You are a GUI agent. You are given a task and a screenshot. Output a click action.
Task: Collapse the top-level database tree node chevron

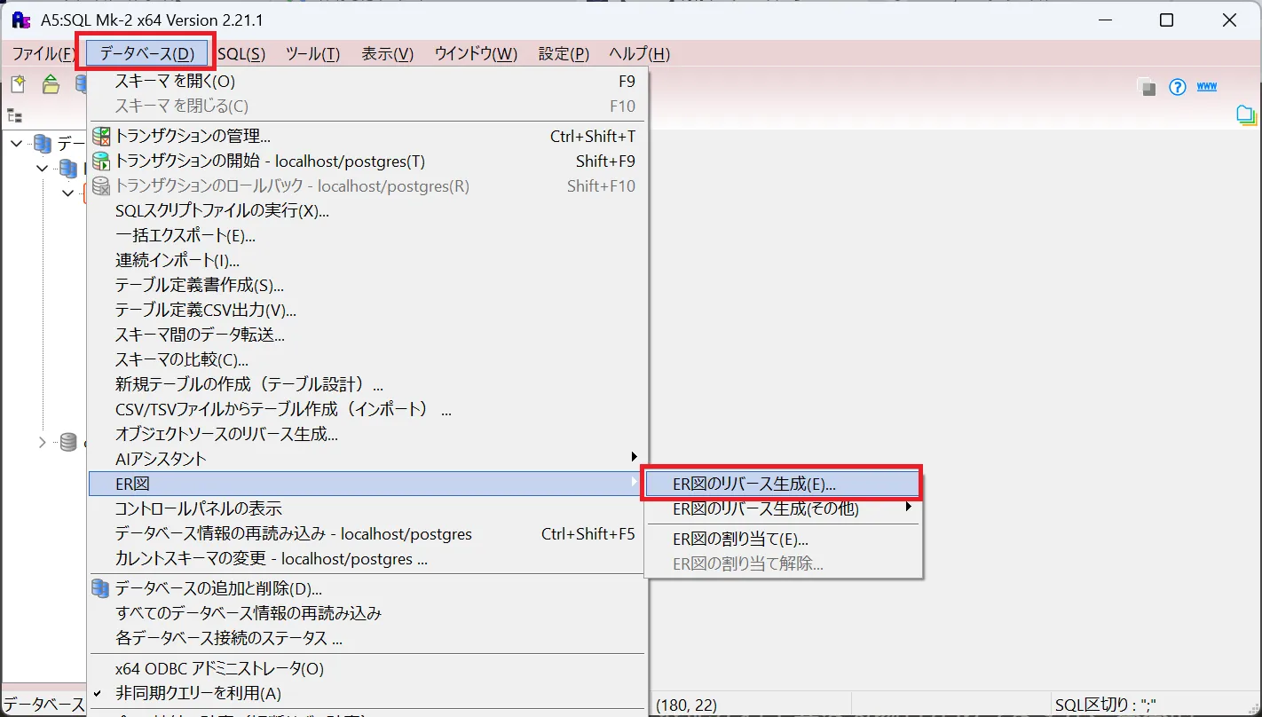(x=17, y=144)
